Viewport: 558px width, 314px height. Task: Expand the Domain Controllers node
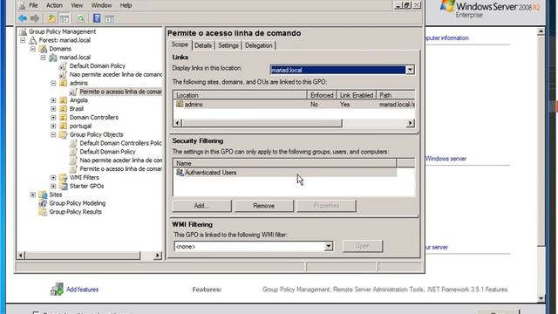pos(53,118)
